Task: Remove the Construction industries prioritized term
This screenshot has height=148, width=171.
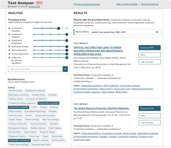Action: (9, 28)
